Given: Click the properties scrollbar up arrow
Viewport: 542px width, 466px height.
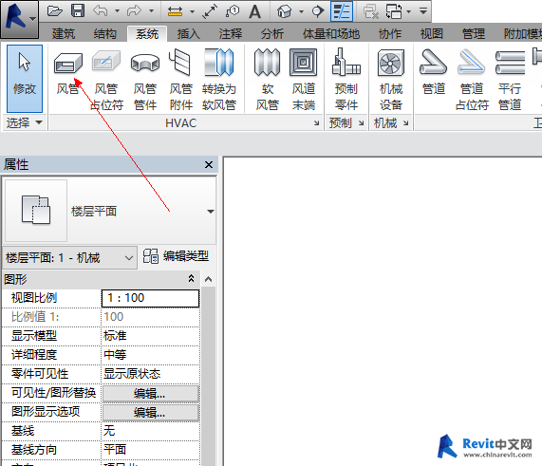Looking at the screenshot, I should (208, 279).
